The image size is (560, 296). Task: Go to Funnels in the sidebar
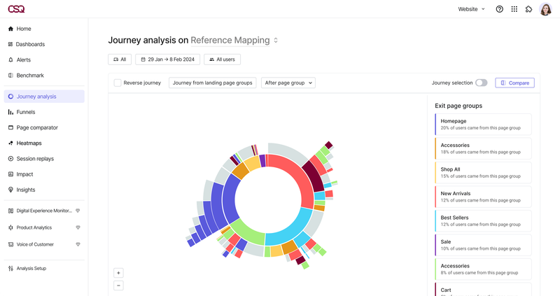(26, 112)
